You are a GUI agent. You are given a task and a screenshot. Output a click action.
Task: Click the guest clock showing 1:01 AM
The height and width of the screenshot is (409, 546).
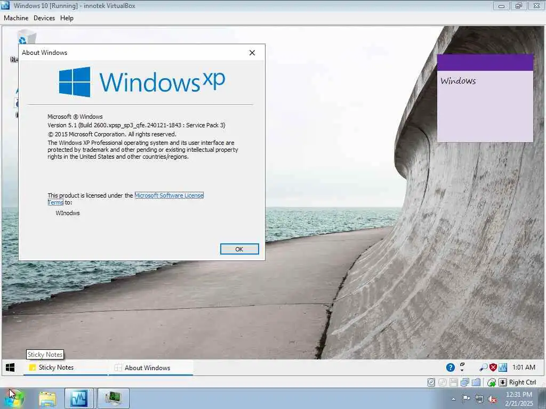coord(524,367)
